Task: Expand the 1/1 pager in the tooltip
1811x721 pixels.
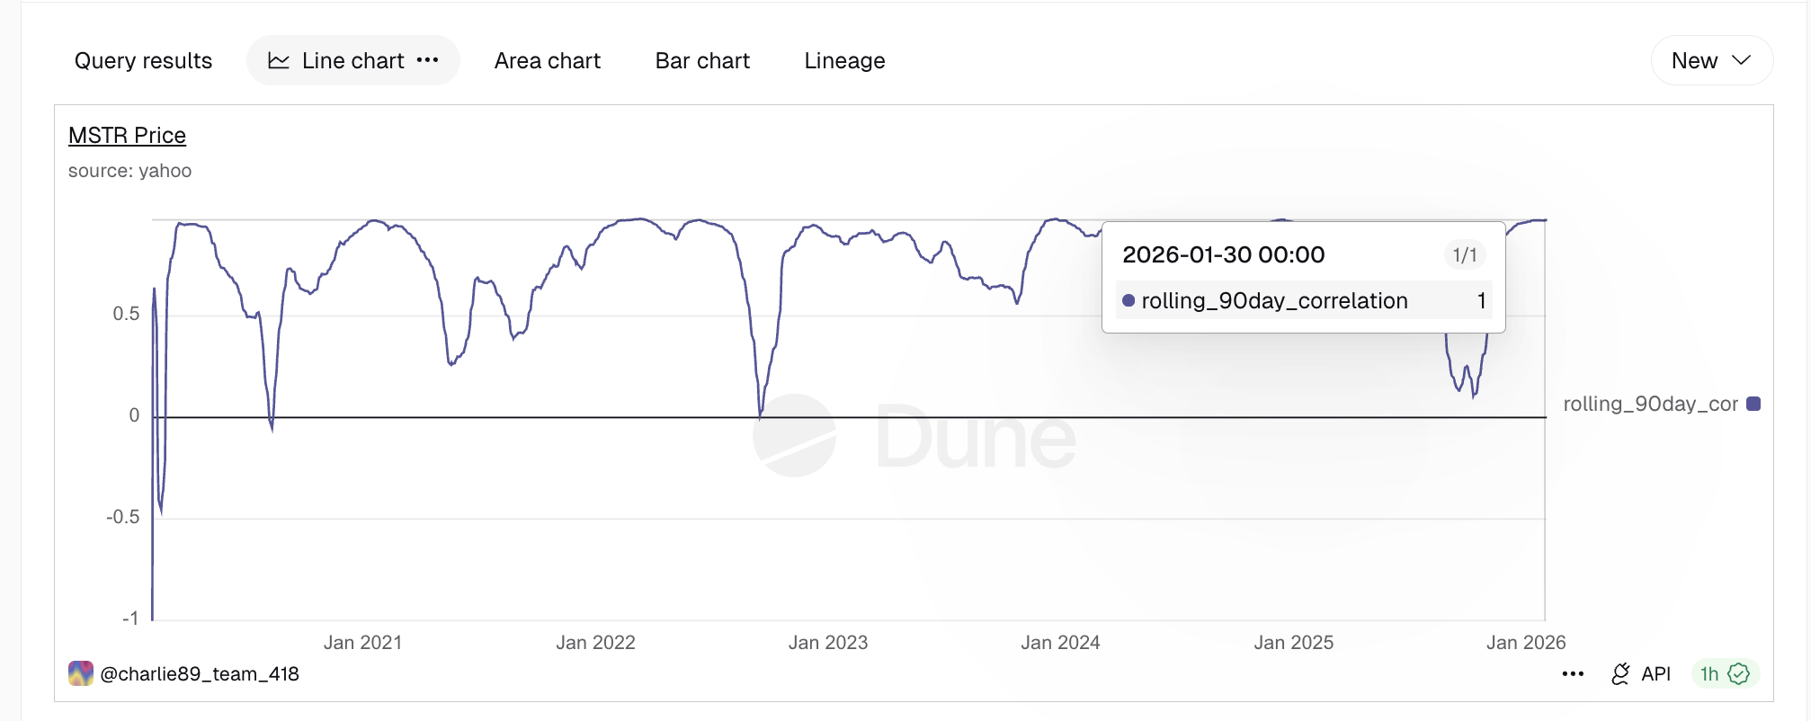Action: click(x=1465, y=254)
